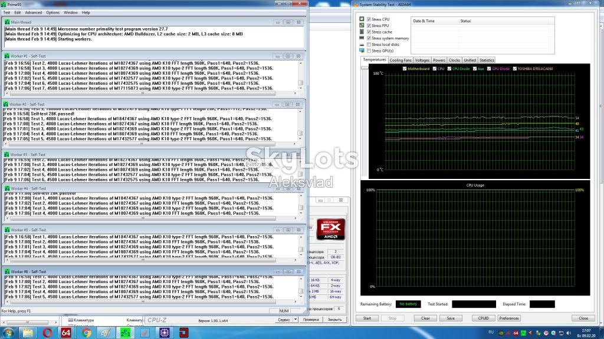
Task: Click the Prime95 Main thread window icon
Action: point(7,22)
